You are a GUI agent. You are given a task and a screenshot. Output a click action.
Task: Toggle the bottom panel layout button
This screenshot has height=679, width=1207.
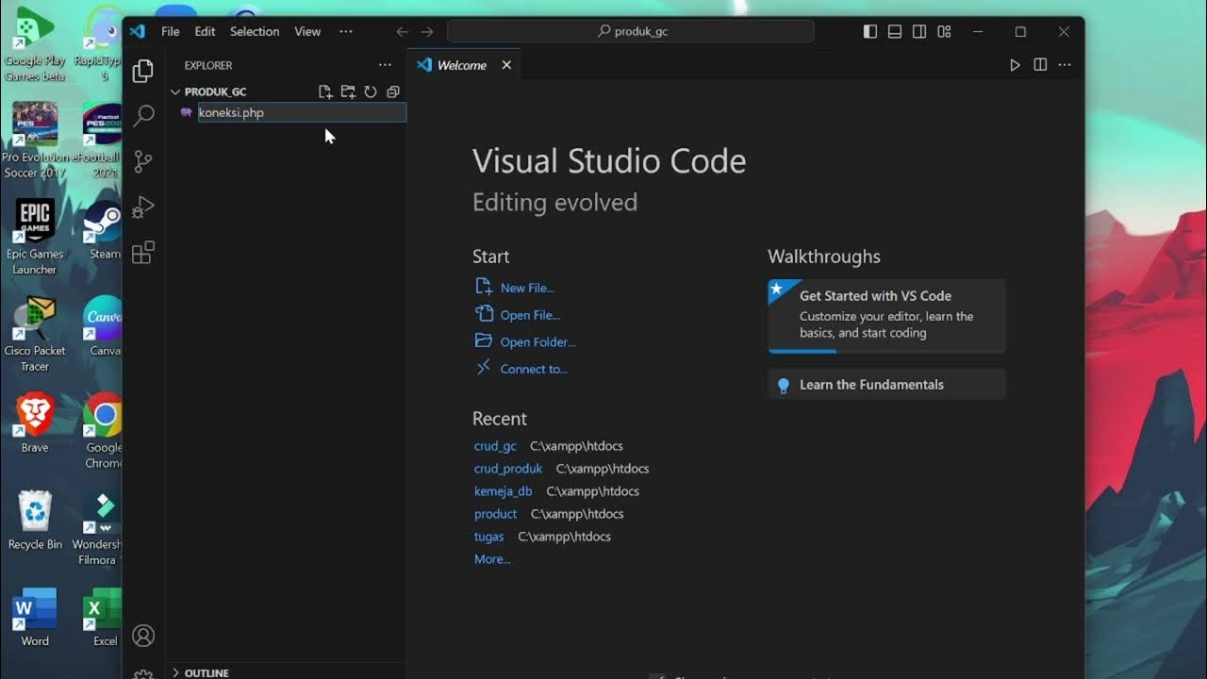895,31
